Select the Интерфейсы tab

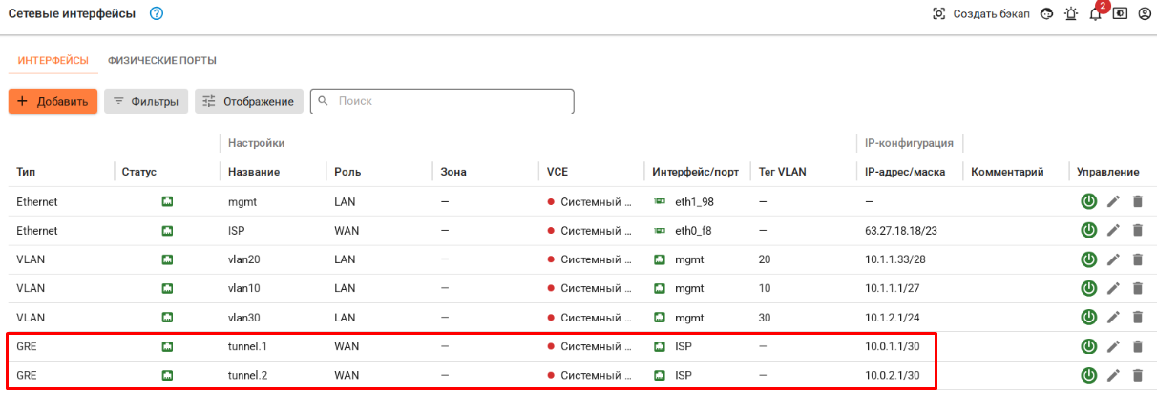tap(53, 61)
